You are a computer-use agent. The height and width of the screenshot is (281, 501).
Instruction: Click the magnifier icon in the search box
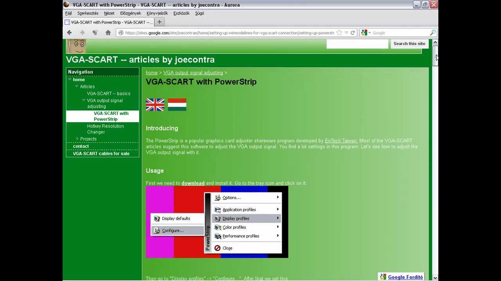tap(433, 33)
